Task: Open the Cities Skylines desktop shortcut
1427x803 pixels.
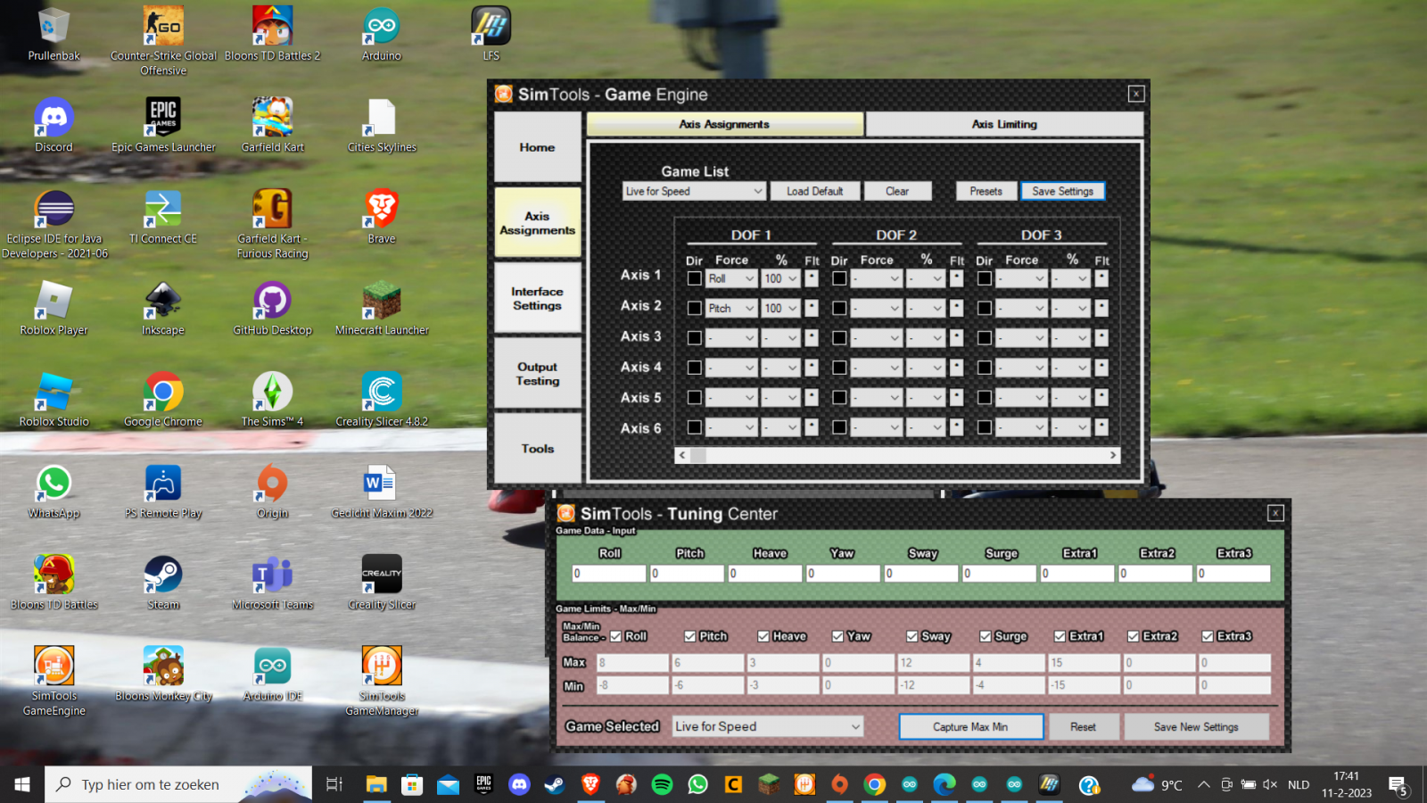Action: (382, 125)
